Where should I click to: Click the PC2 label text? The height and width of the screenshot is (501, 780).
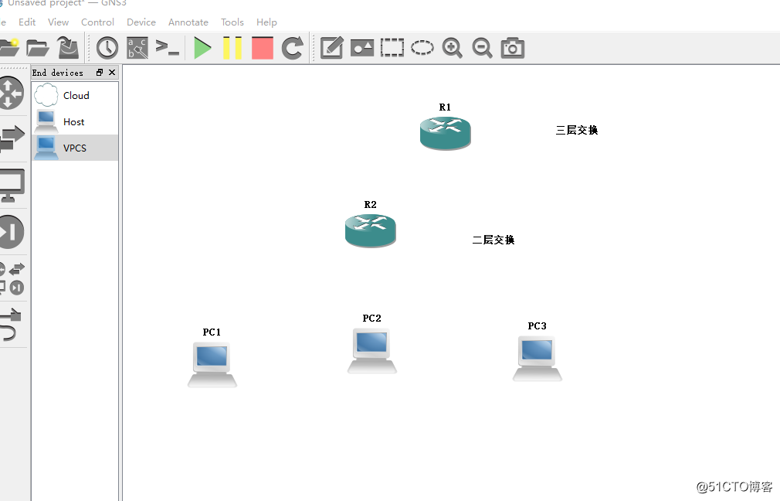pos(371,319)
